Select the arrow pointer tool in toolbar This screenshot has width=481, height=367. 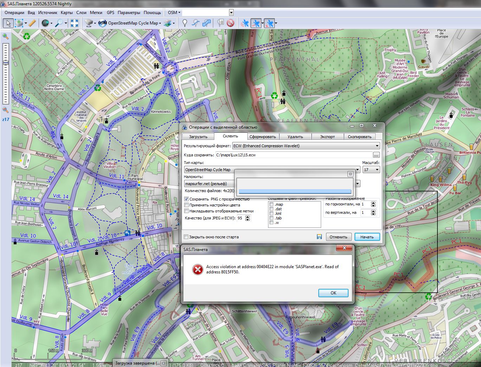coord(8,23)
